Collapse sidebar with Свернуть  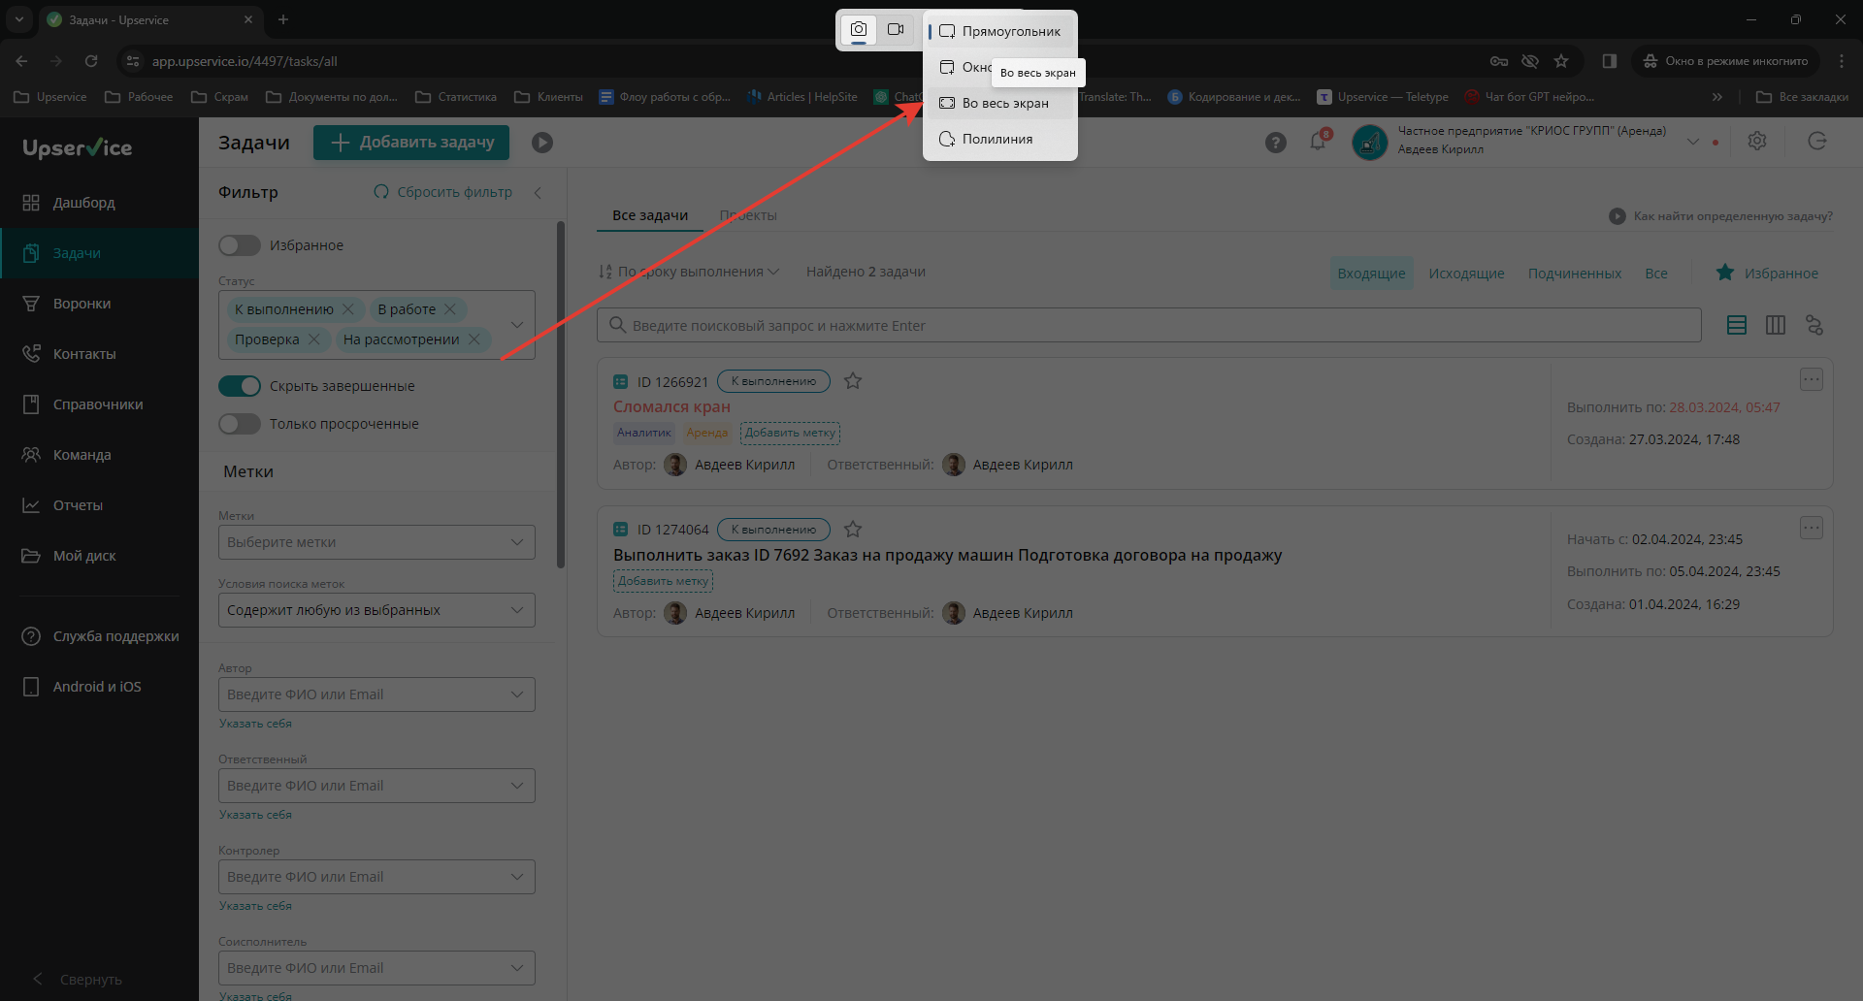[78, 980]
